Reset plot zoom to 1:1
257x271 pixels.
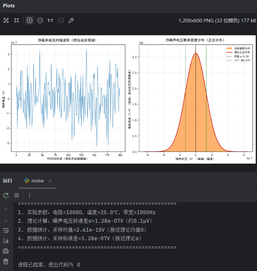[50, 20]
